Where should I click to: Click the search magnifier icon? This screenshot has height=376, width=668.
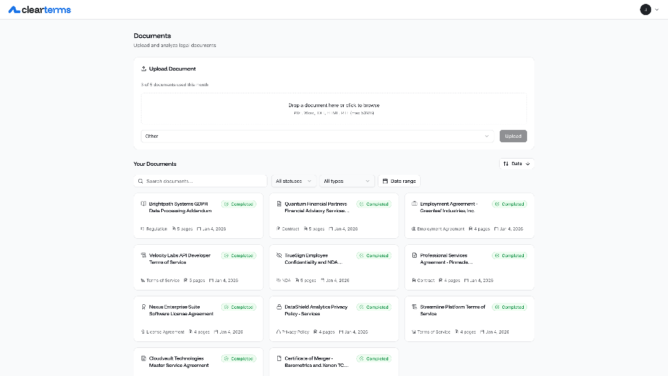[141, 181]
